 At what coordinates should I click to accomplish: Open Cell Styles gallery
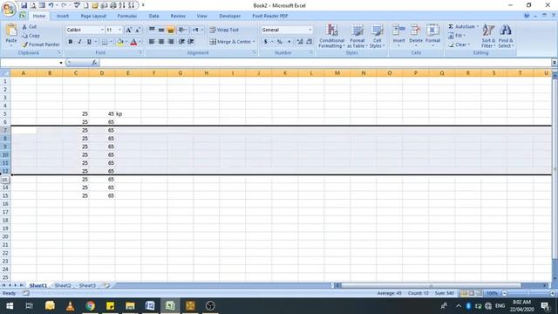[377, 36]
